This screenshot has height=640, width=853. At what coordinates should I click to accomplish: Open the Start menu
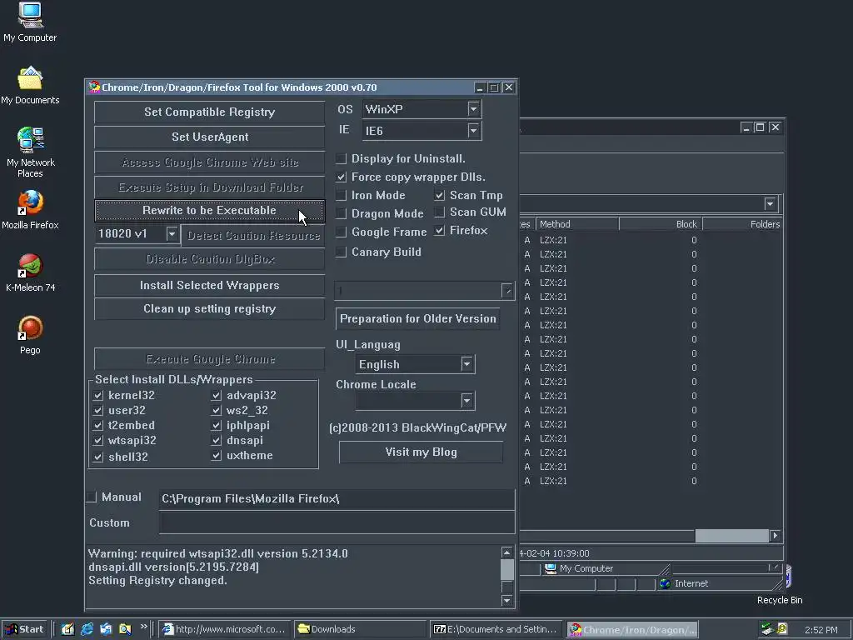[x=25, y=629]
